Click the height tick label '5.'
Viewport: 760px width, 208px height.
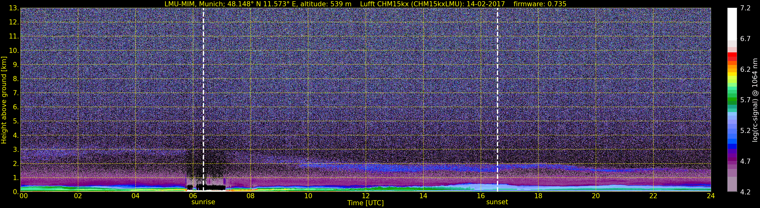click(16, 121)
